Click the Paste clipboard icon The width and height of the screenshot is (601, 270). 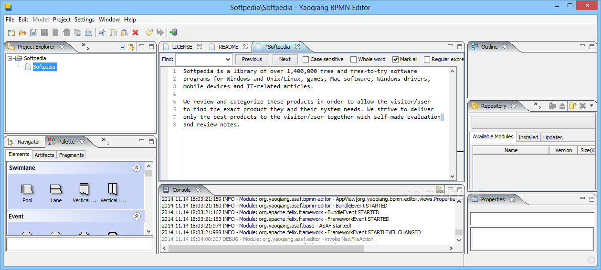[124, 32]
